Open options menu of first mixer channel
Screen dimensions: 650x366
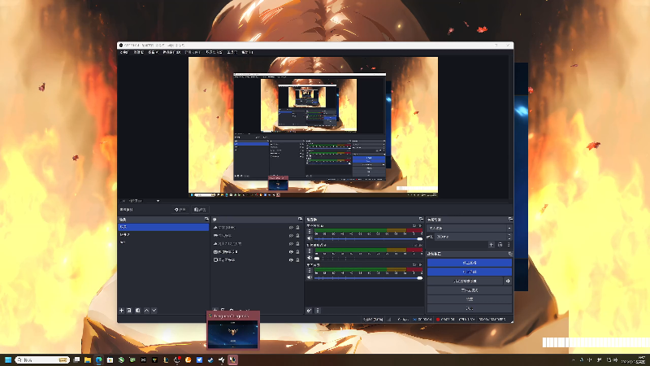(x=310, y=232)
